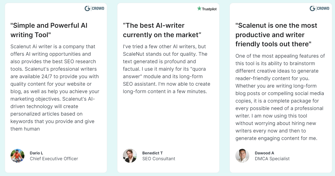Viewport: 335px width, 176px height.
Task: Open Benedict T's profile photo
Action: click(130, 156)
